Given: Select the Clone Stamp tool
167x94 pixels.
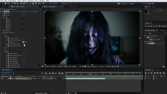Looking at the screenshot, I should (x=33, y=3).
